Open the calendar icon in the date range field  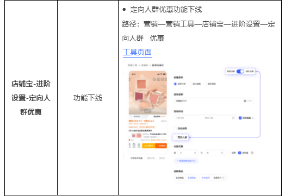[x=233, y=118]
